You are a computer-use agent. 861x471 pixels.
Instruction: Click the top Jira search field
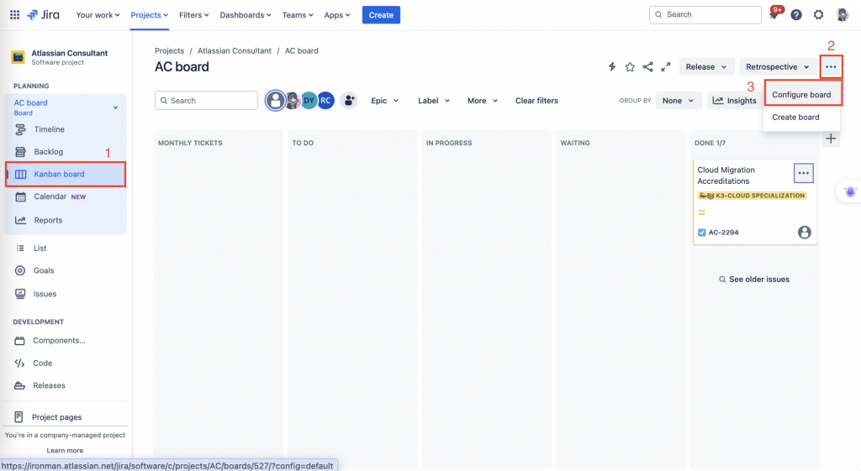coord(705,15)
